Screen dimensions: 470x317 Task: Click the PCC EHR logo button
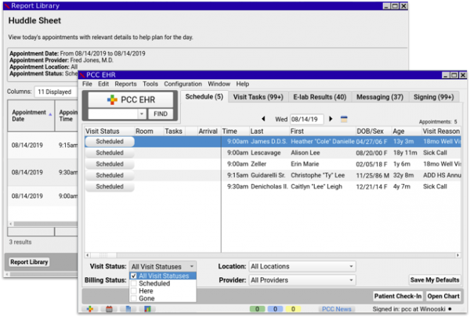(x=131, y=99)
